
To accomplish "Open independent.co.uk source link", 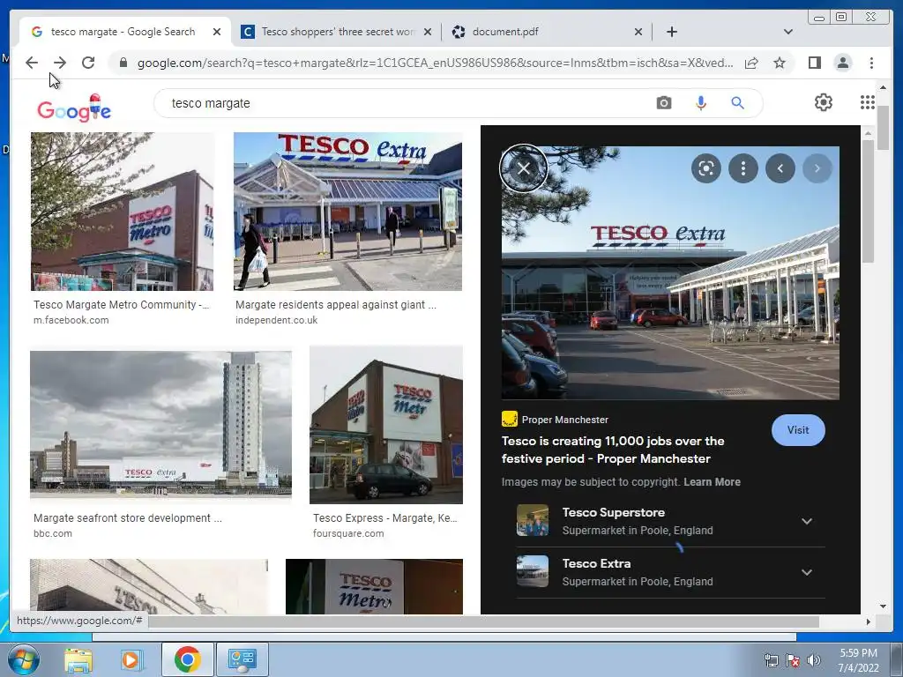I will (x=276, y=320).
